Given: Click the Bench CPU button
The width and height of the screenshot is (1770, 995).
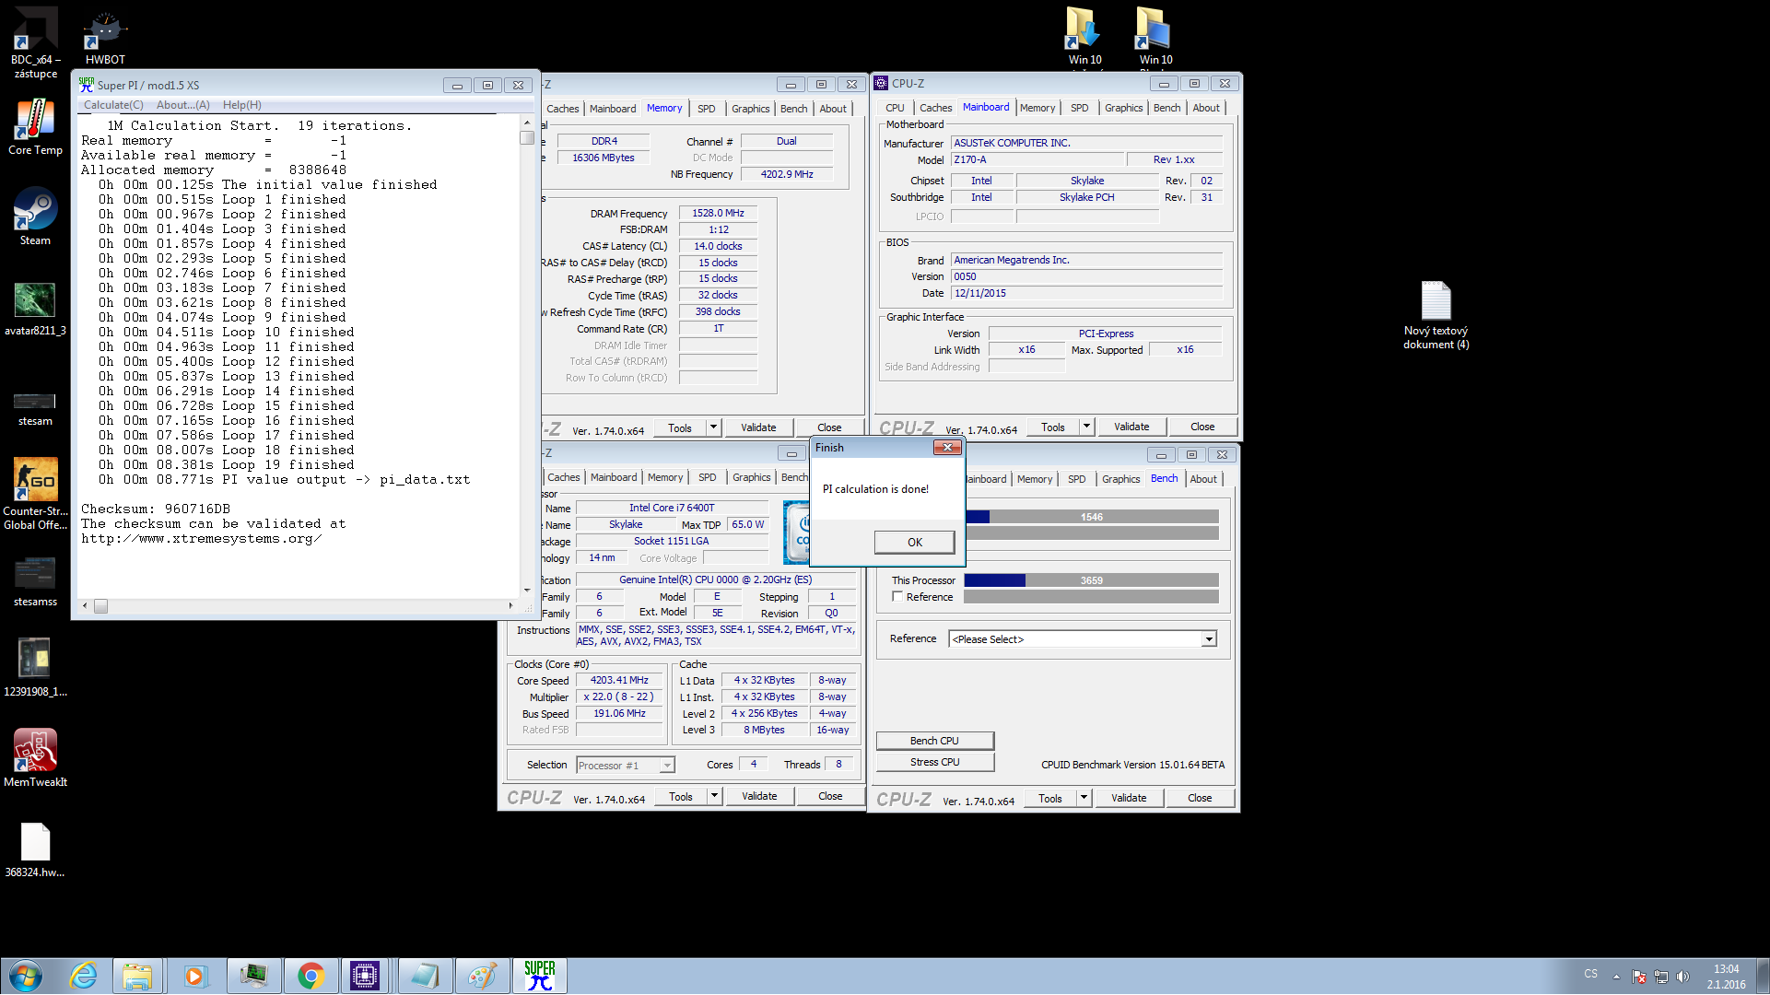Looking at the screenshot, I should coord(934,741).
